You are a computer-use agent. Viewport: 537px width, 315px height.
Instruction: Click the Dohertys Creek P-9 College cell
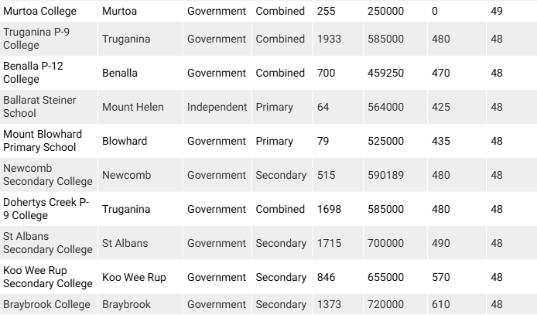pos(46,209)
